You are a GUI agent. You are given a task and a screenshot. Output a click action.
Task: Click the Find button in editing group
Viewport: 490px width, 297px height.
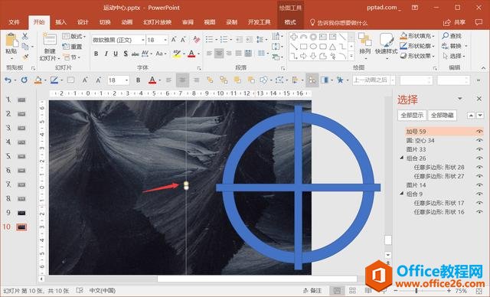(452, 36)
